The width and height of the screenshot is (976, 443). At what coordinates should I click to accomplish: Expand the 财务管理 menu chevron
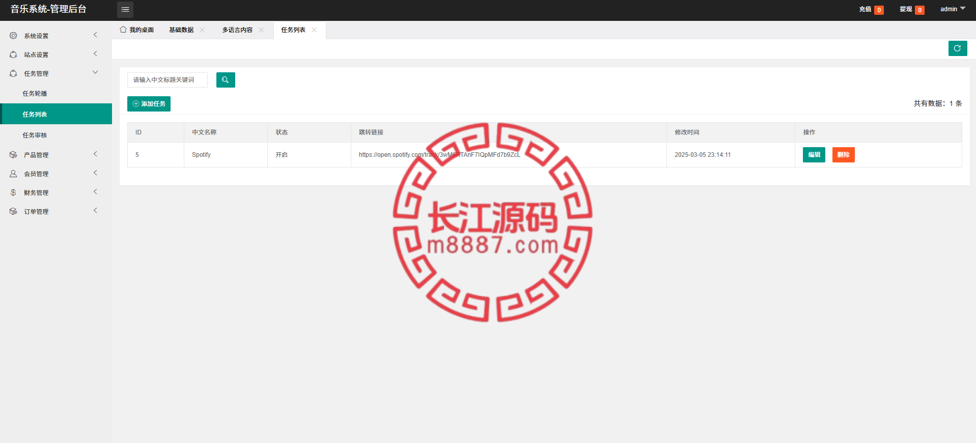95,191
